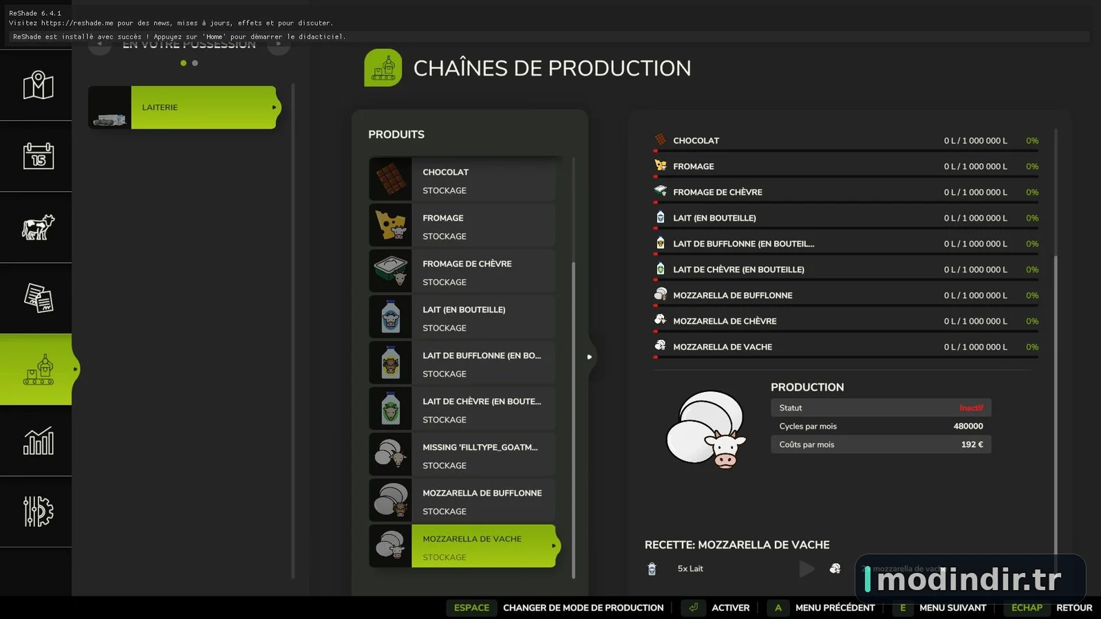The image size is (1101, 619).
Task: Select Lait de bufflonne in Produits list
Action: 462,363
